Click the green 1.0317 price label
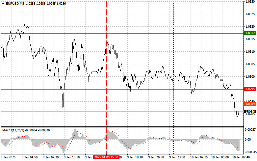The image size is (257, 161). coord(250,33)
